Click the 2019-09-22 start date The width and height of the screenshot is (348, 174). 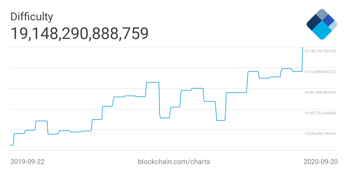coord(28,162)
